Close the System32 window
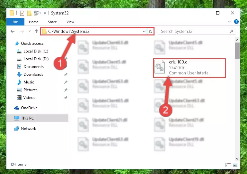Screen dimensions: 247x174 coord(233,13)
